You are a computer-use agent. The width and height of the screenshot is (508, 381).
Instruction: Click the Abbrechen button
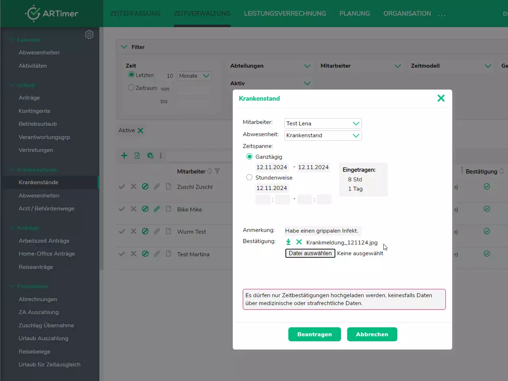372,334
